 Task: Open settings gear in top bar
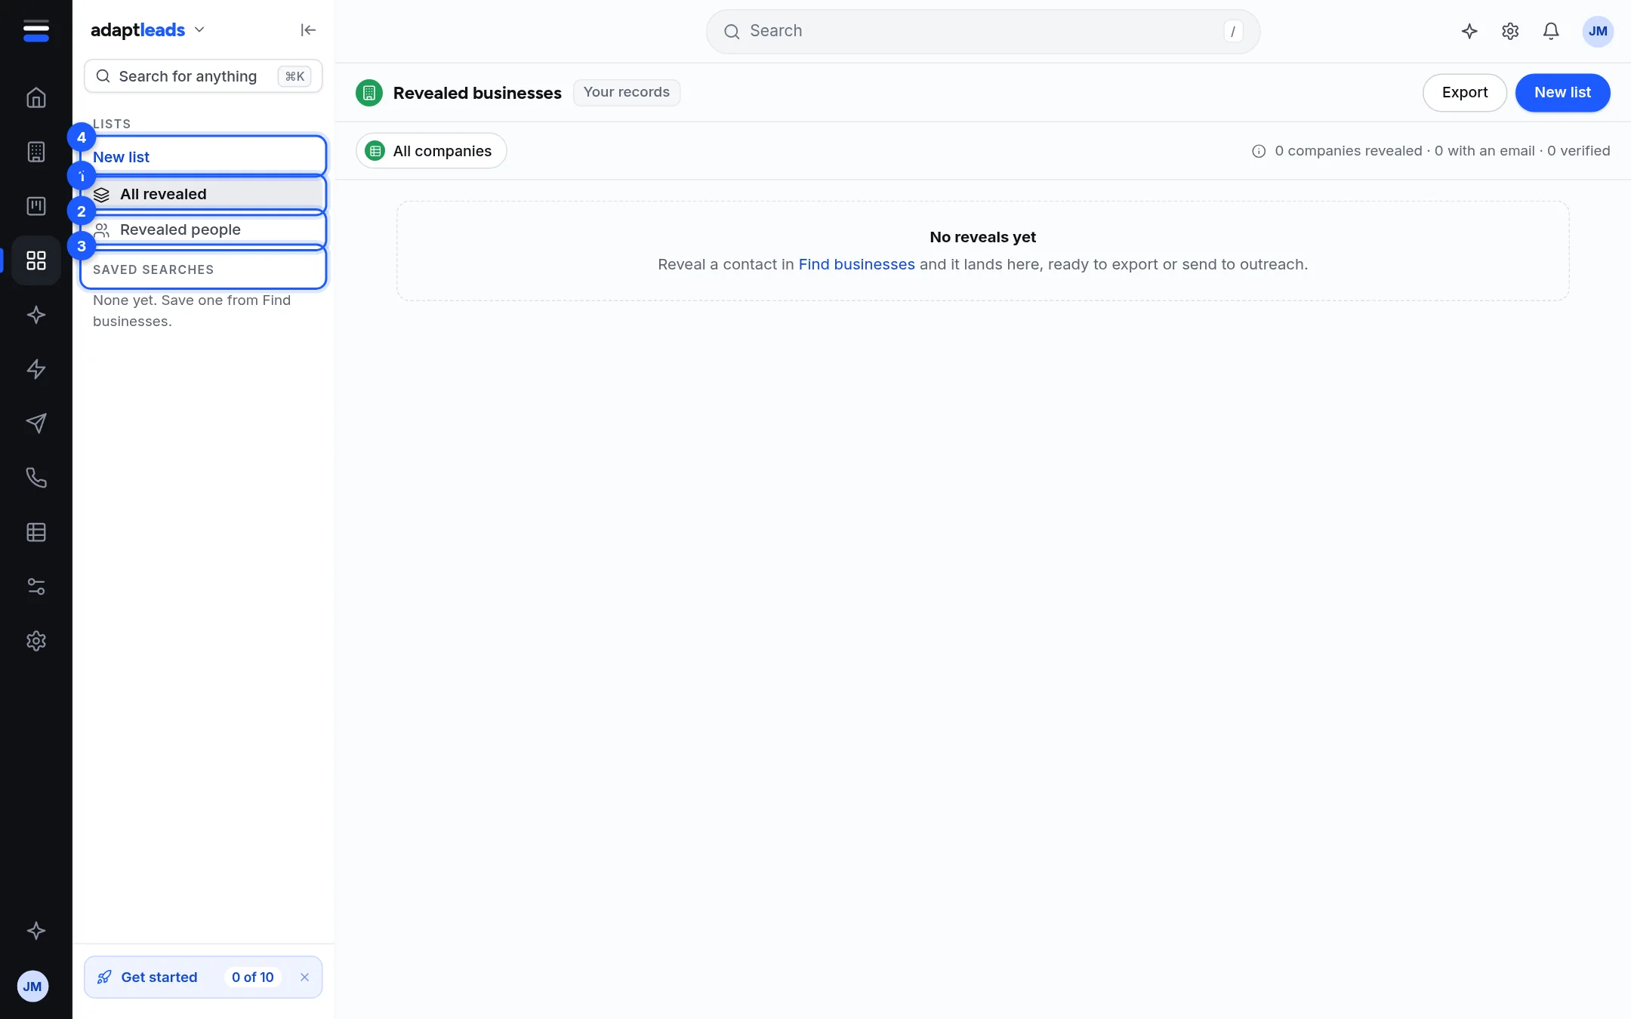point(1510,31)
